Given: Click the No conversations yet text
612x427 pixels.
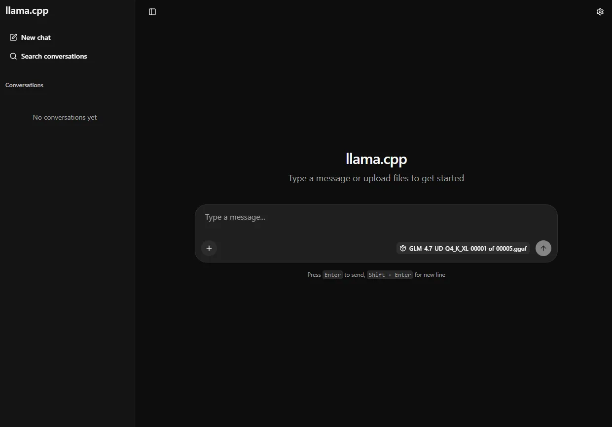Looking at the screenshot, I should pyautogui.click(x=65, y=117).
